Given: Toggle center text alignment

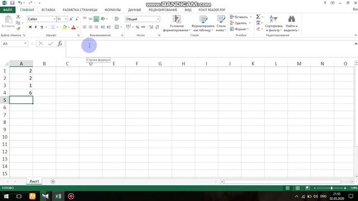Looking at the screenshot, I should click(91, 27).
